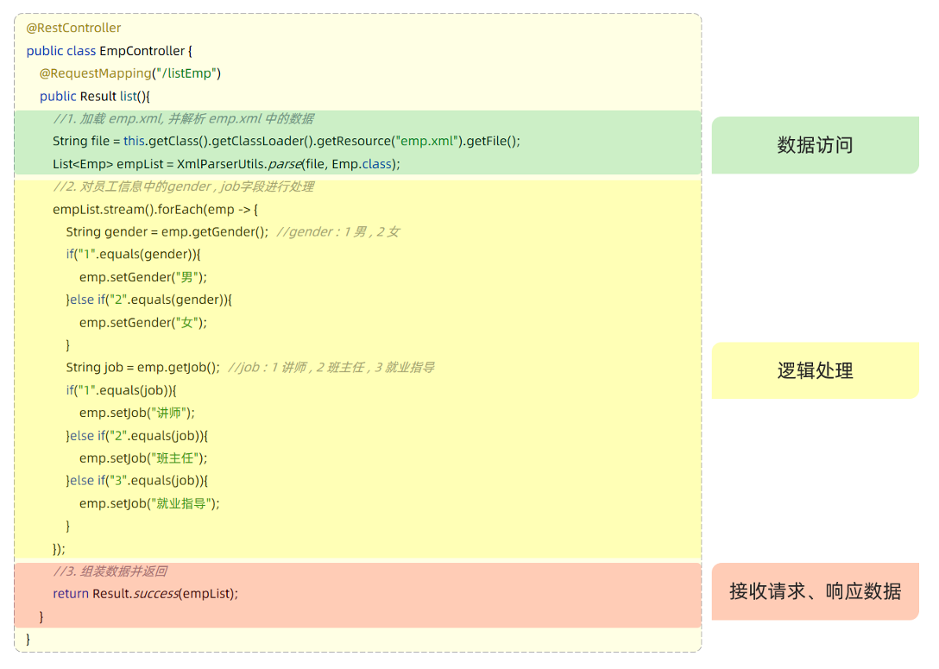
Task: Click the 'emp.setJob("班主任");' line
Action: [x=143, y=458]
